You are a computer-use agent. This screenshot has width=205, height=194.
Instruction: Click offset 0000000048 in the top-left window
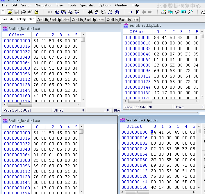pos(17,57)
